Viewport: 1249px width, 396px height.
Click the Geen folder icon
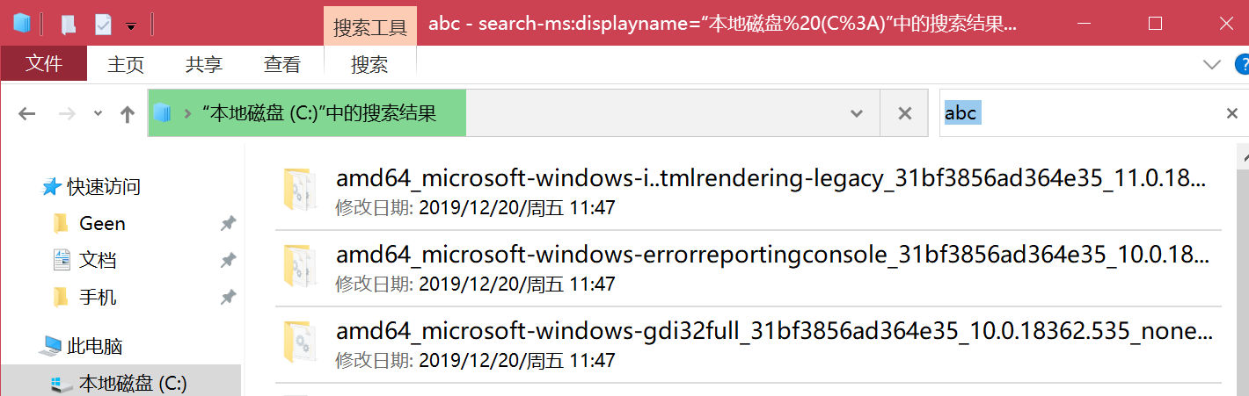[61, 223]
